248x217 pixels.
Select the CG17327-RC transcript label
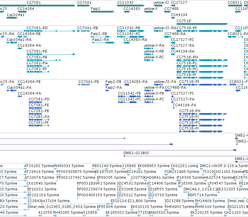coord(182,40)
